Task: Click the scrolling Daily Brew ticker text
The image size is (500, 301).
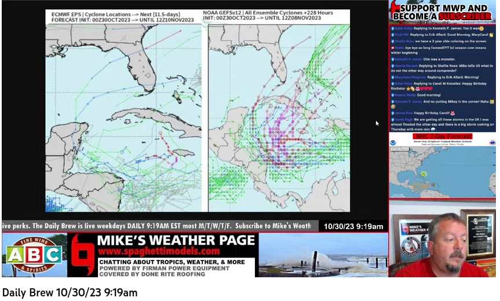Action: [x=156, y=226]
